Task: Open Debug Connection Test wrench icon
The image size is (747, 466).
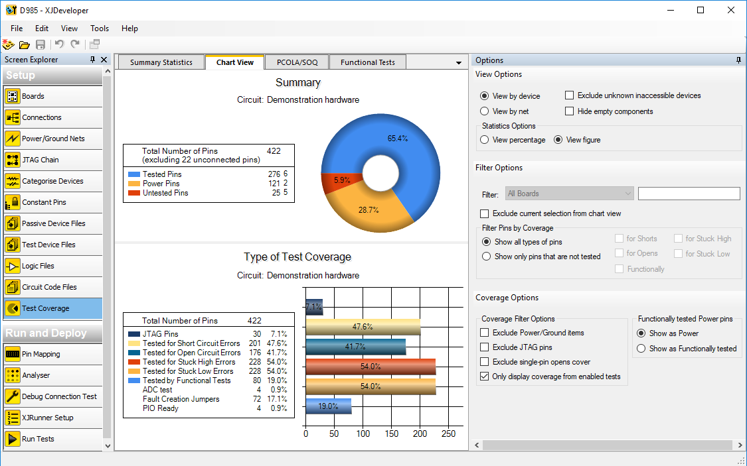Action: (x=12, y=396)
